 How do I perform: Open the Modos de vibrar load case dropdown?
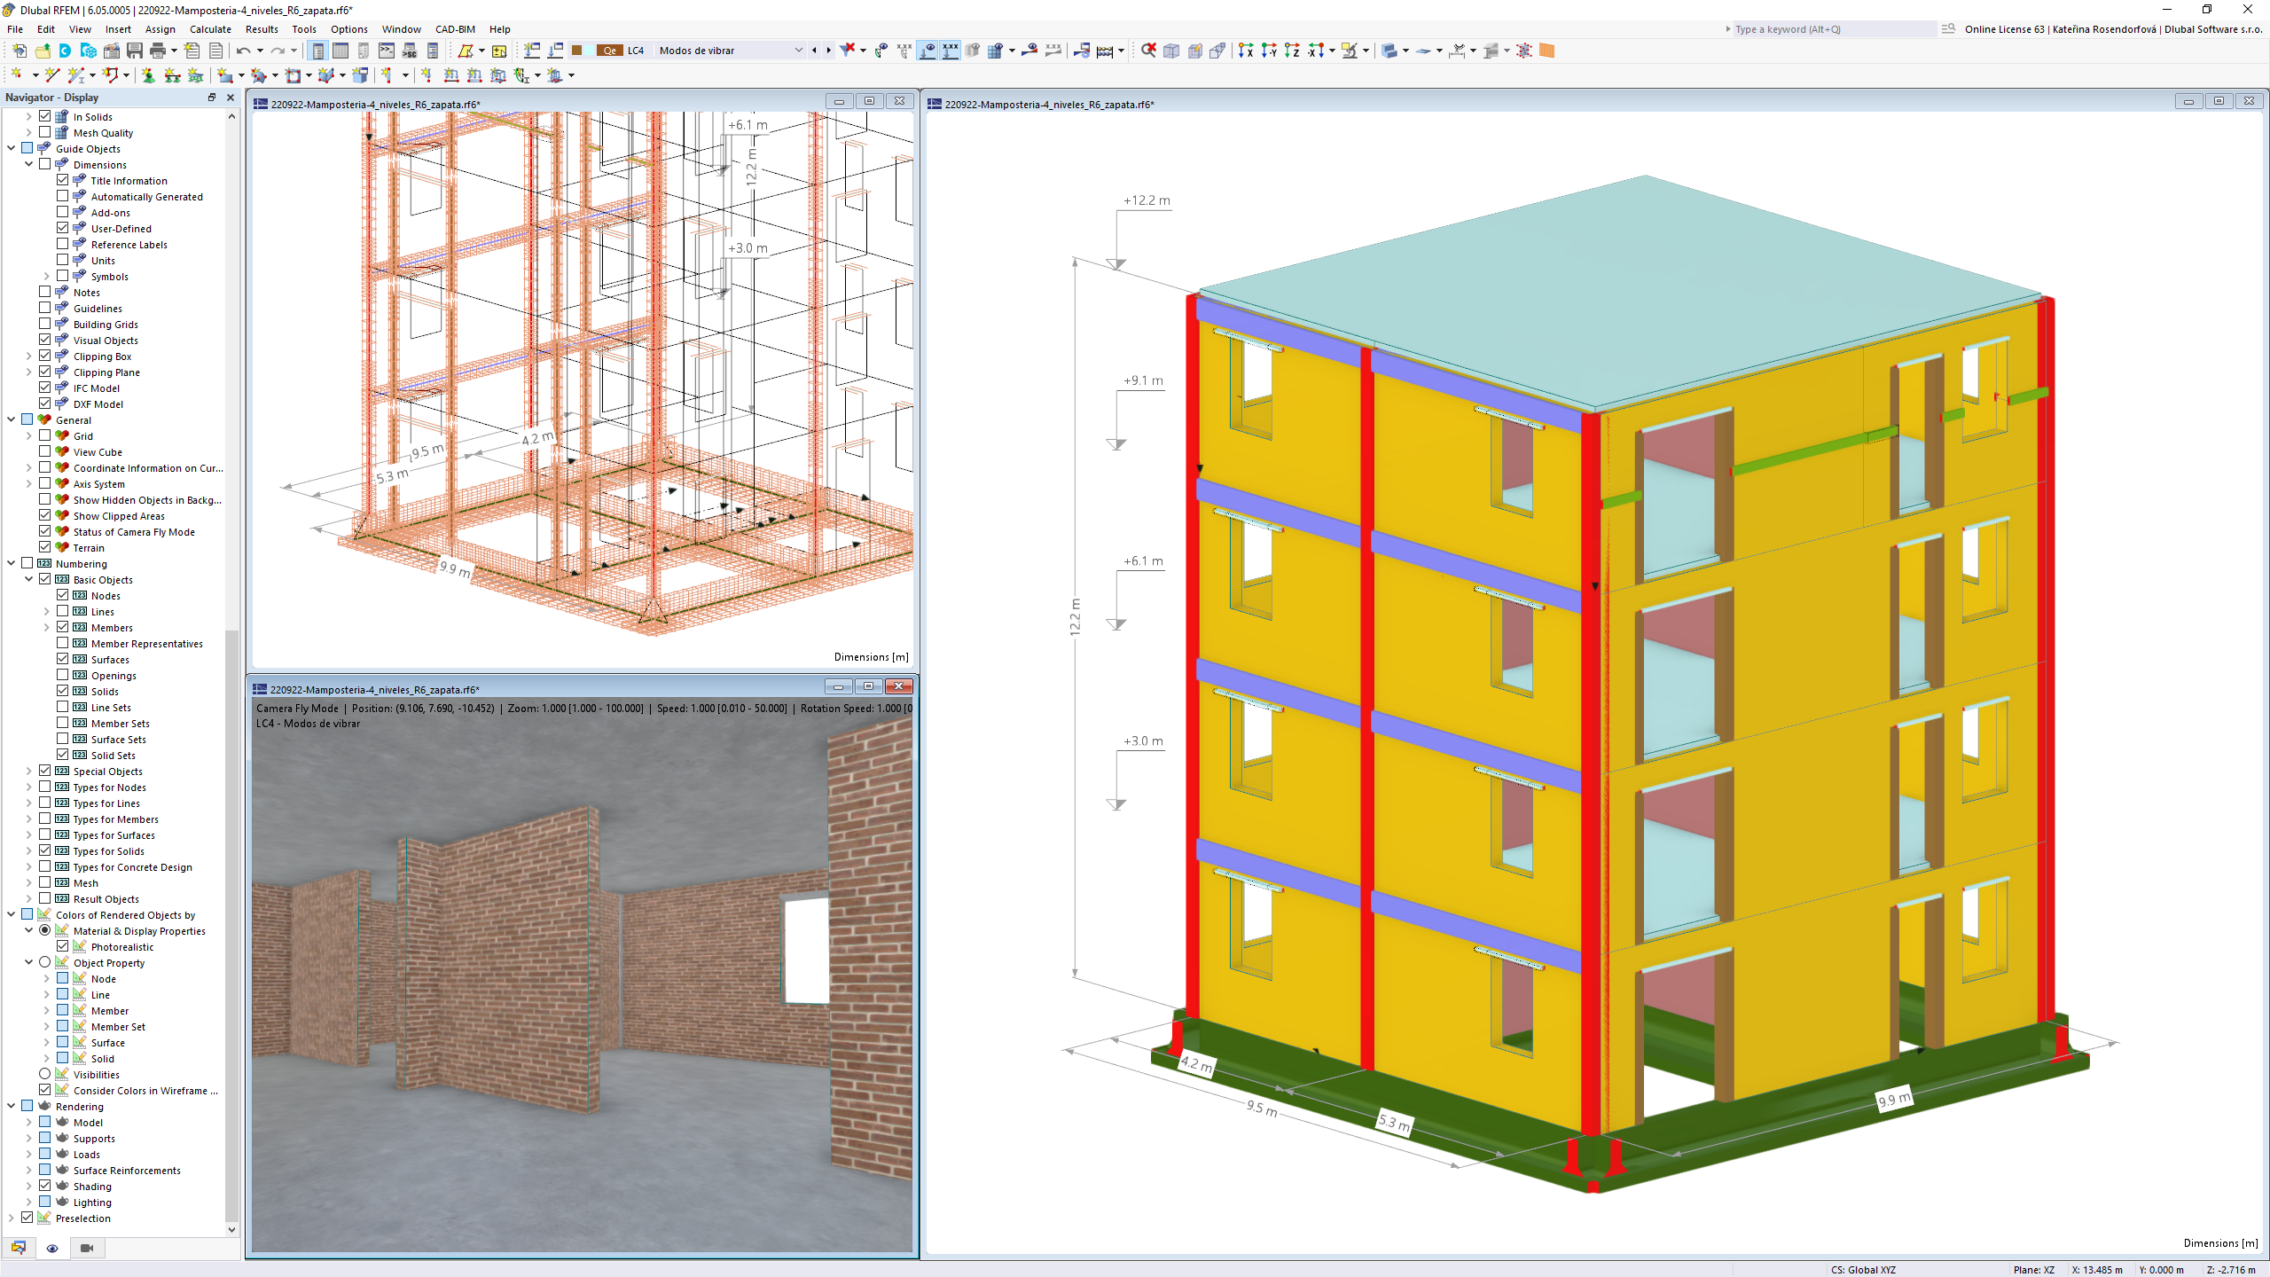(x=799, y=51)
